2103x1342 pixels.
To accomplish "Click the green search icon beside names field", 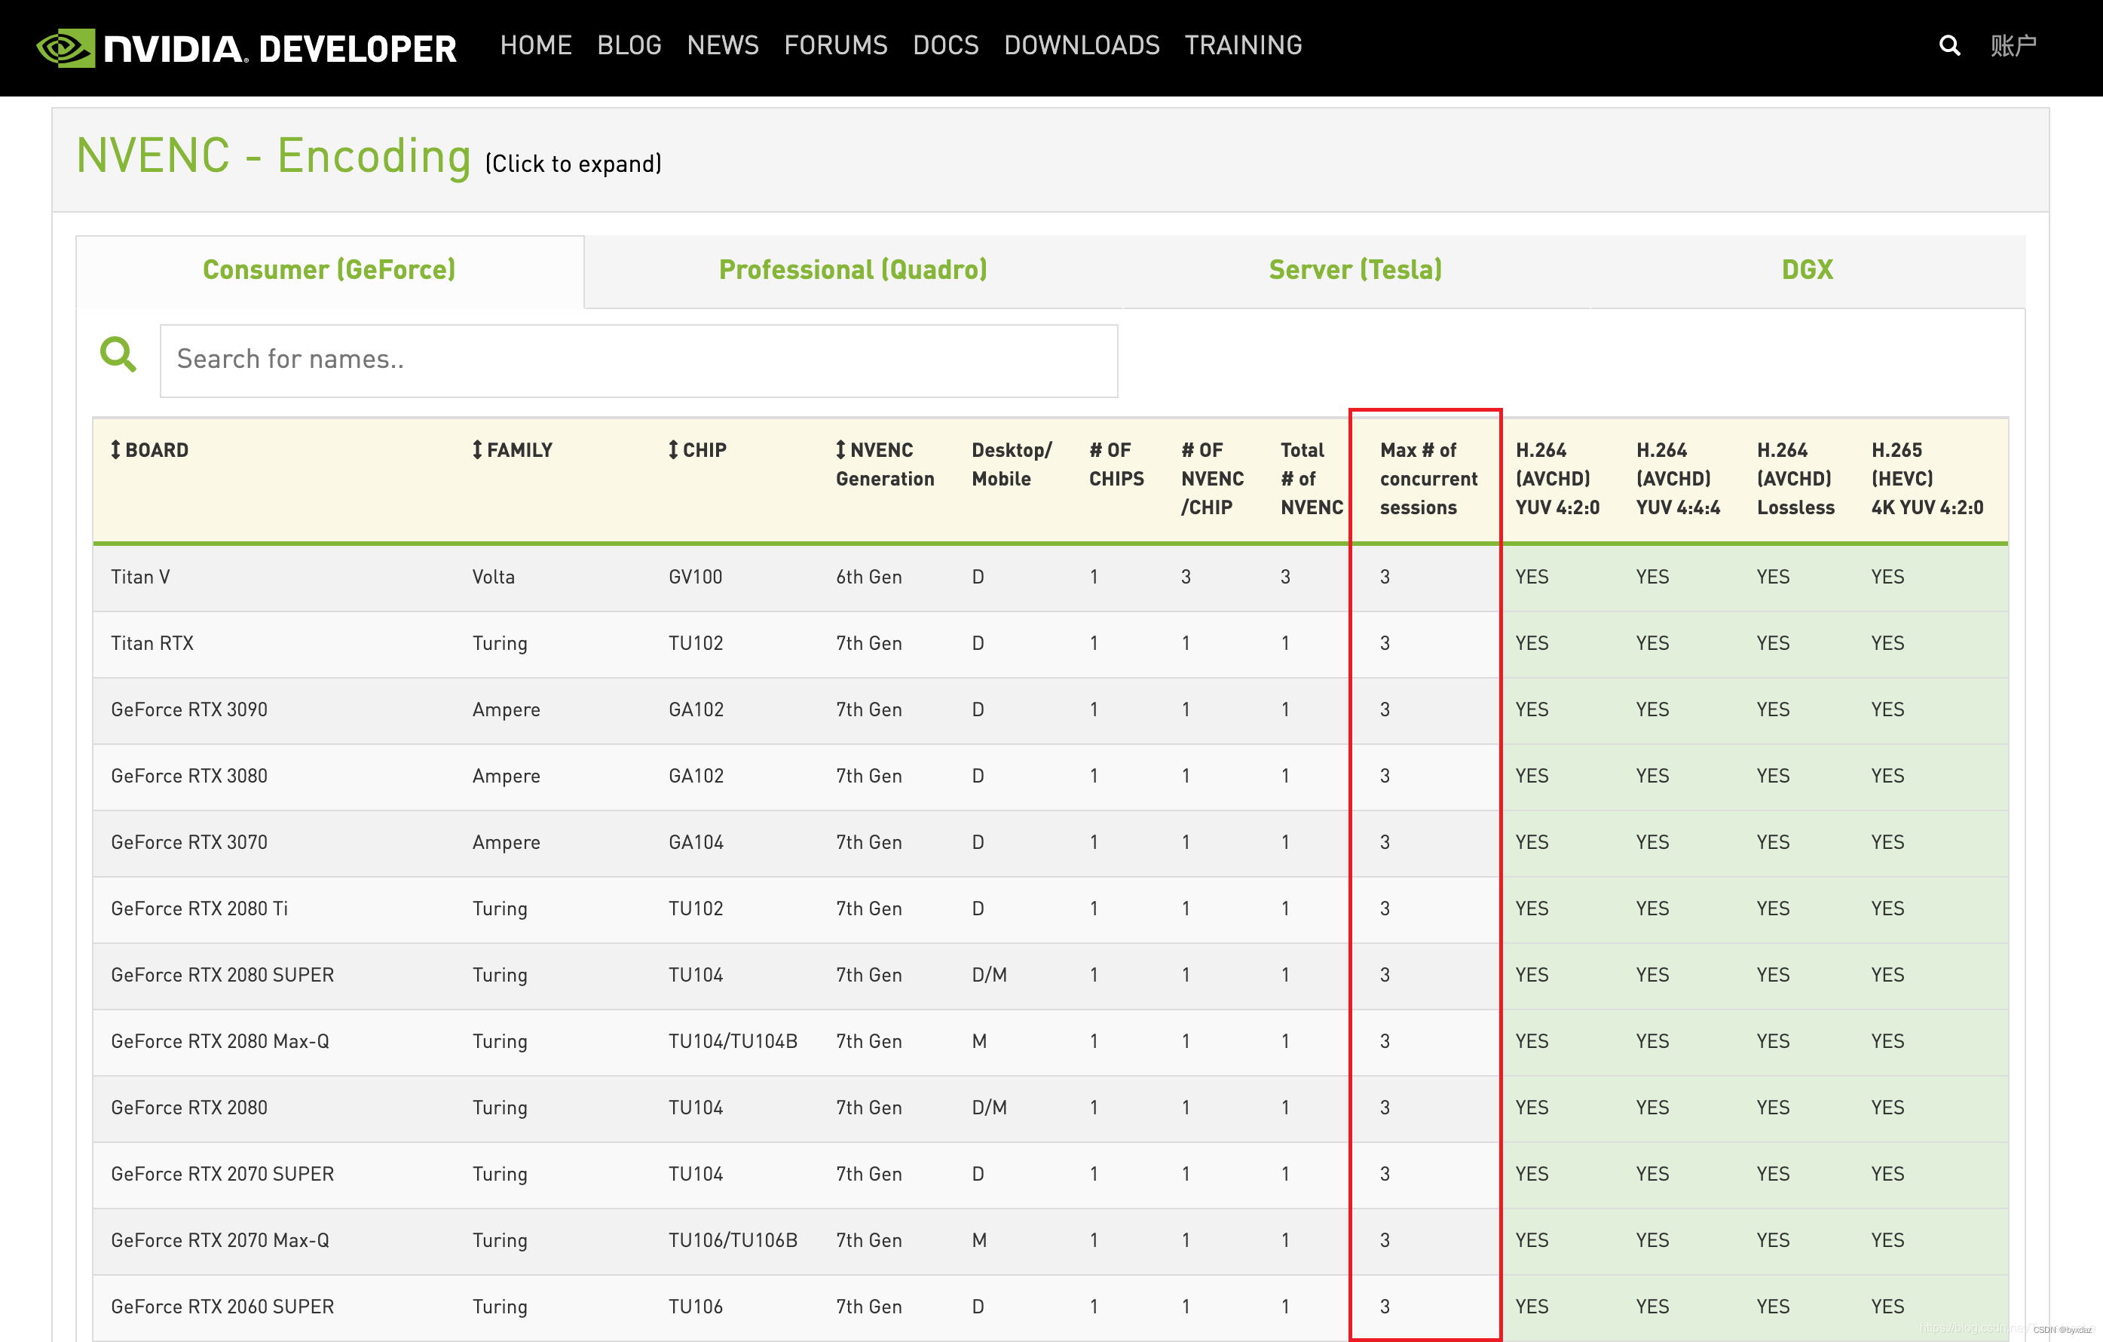I will coord(118,354).
